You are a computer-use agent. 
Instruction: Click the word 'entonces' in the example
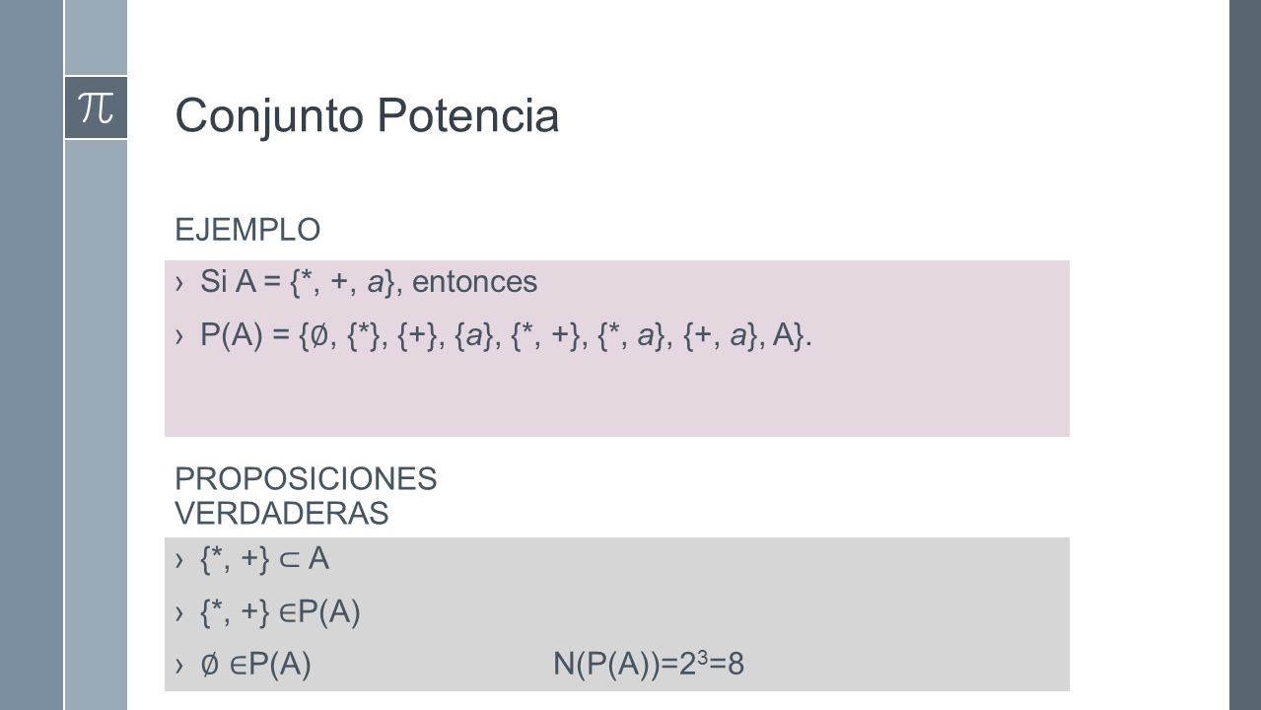pyautogui.click(x=475, y=283)
